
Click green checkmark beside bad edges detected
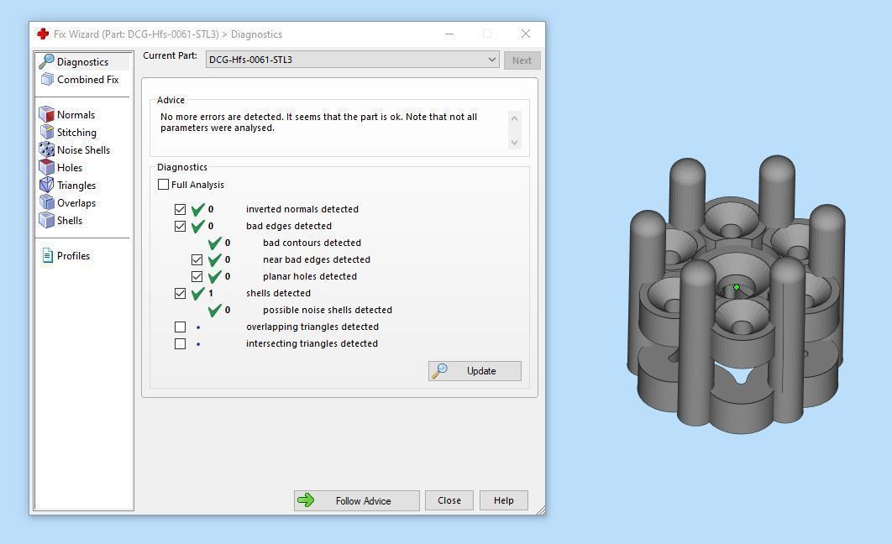click(x=197, y=226)
